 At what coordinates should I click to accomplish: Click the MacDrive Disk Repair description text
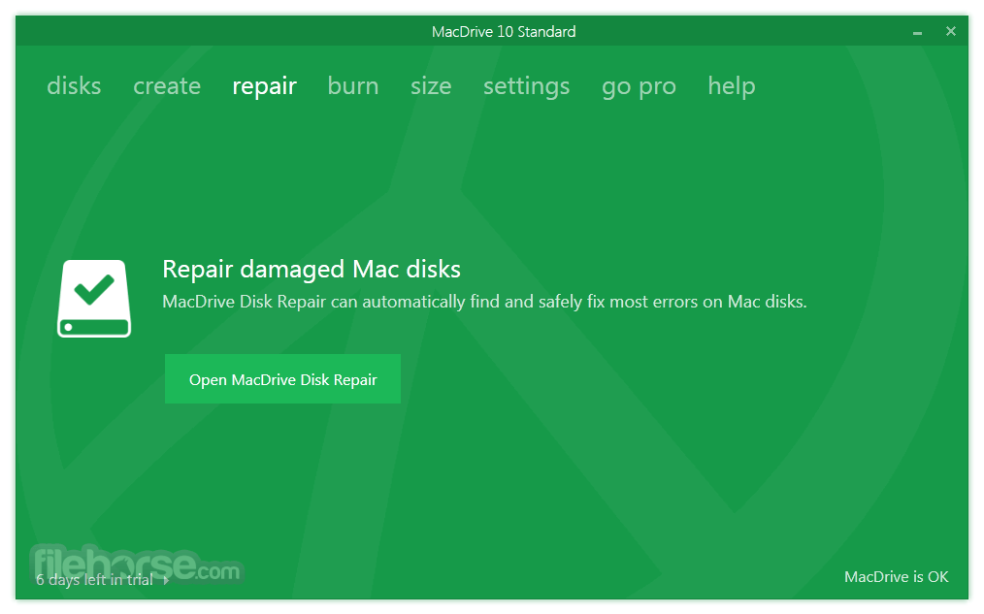point(484,302)
